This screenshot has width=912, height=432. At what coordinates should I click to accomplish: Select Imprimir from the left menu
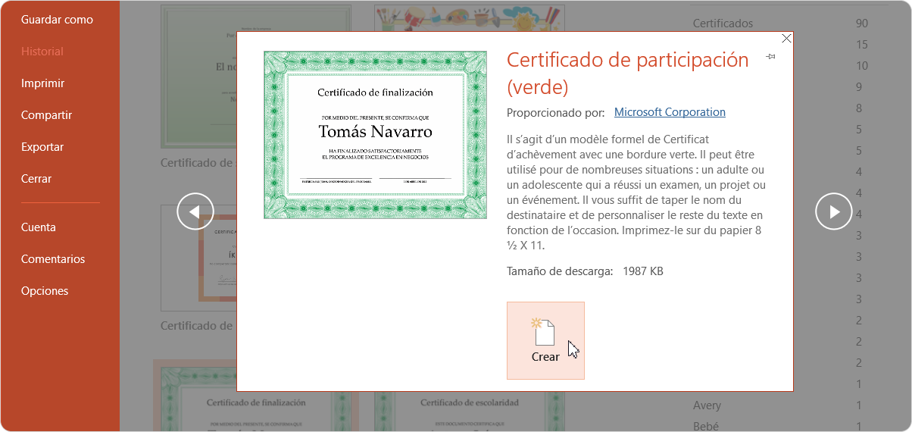(x=42, y=83)
